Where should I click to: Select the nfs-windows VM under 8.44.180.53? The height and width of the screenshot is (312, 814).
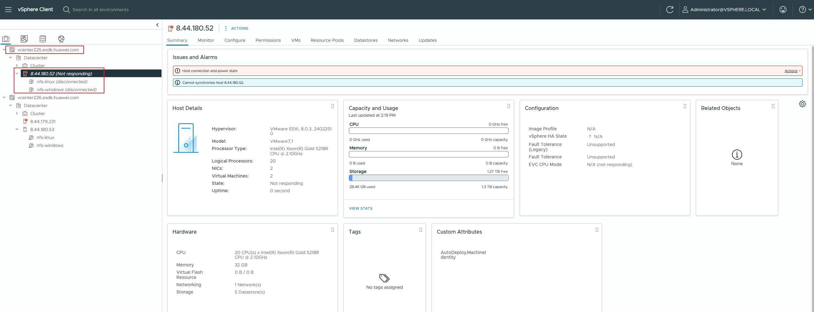(x=50, y=145)
